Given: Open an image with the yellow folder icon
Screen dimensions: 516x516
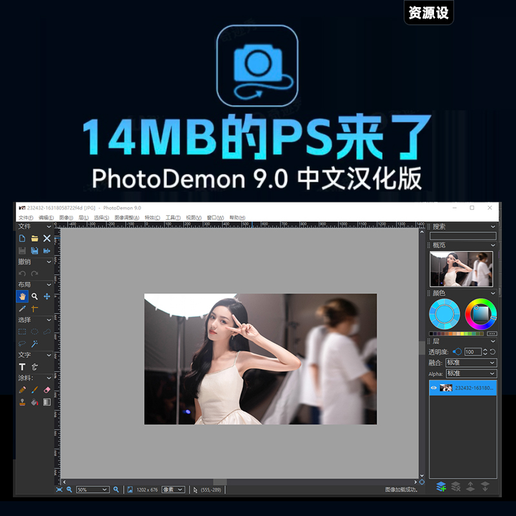Looking at the screenshot, I should click(35, 238).
